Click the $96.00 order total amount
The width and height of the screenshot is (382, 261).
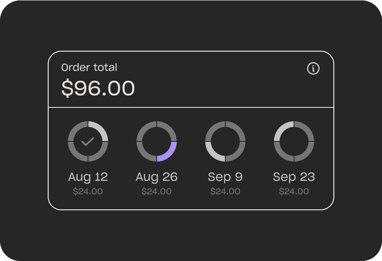[98, 88]
